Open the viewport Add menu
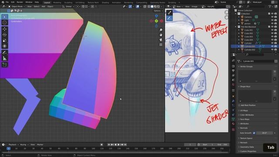The width and height of the screenshot is (279, 157). tap(43, 7)
